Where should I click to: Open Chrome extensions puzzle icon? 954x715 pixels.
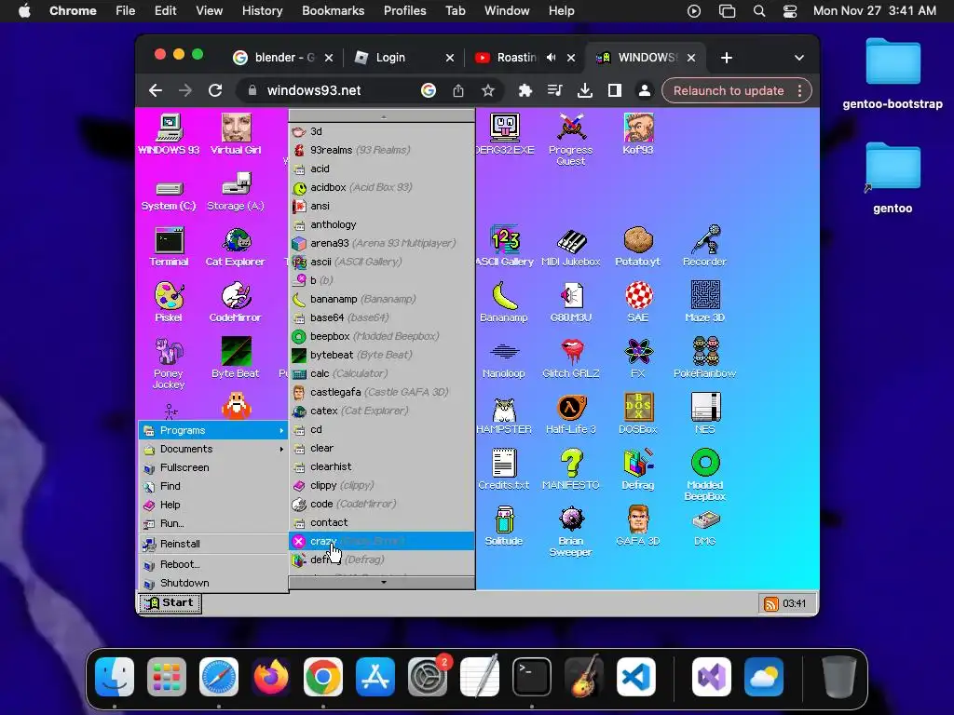click(x=525, y=90)
